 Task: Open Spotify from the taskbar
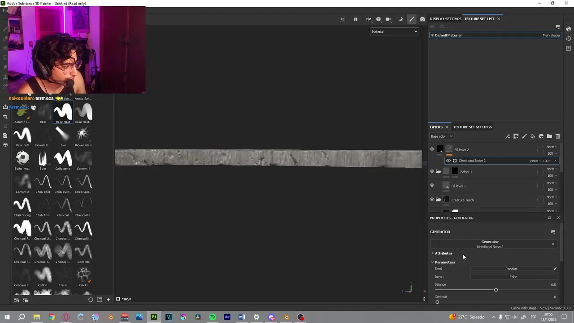tap(213, 317)
